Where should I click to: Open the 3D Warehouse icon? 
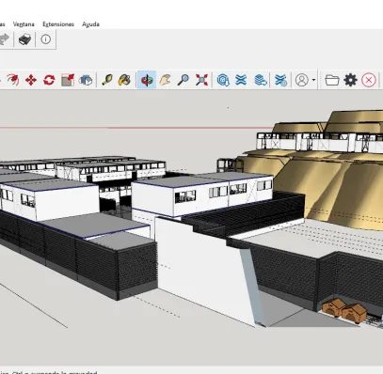[223, 80]
